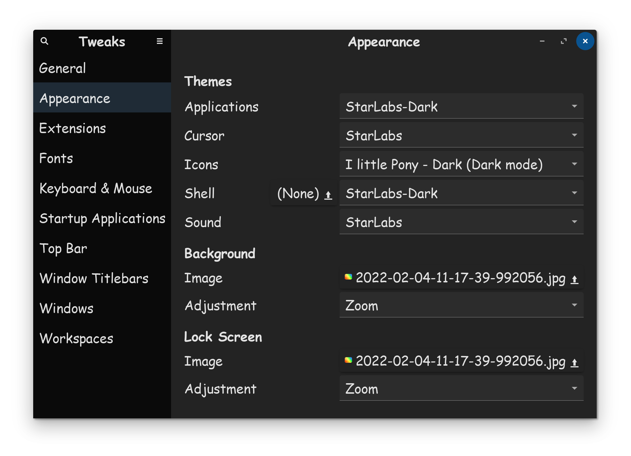This screenshot has width=631, height=456.
Task: Open Keyboard & Mouse settings
Action: click(102, 188)
